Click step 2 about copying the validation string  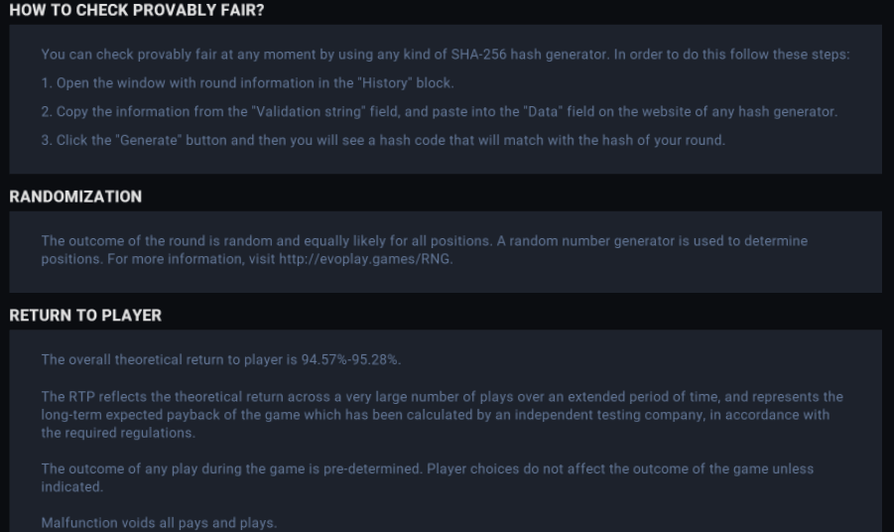(x=439, y=111)
